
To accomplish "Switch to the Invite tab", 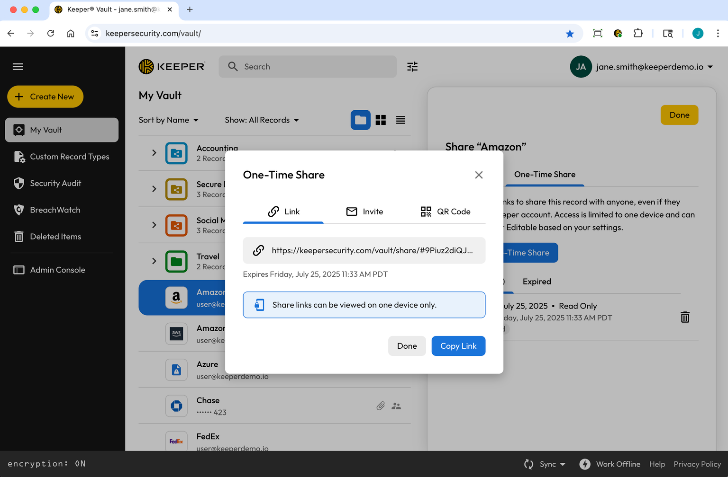I will 364,212.
